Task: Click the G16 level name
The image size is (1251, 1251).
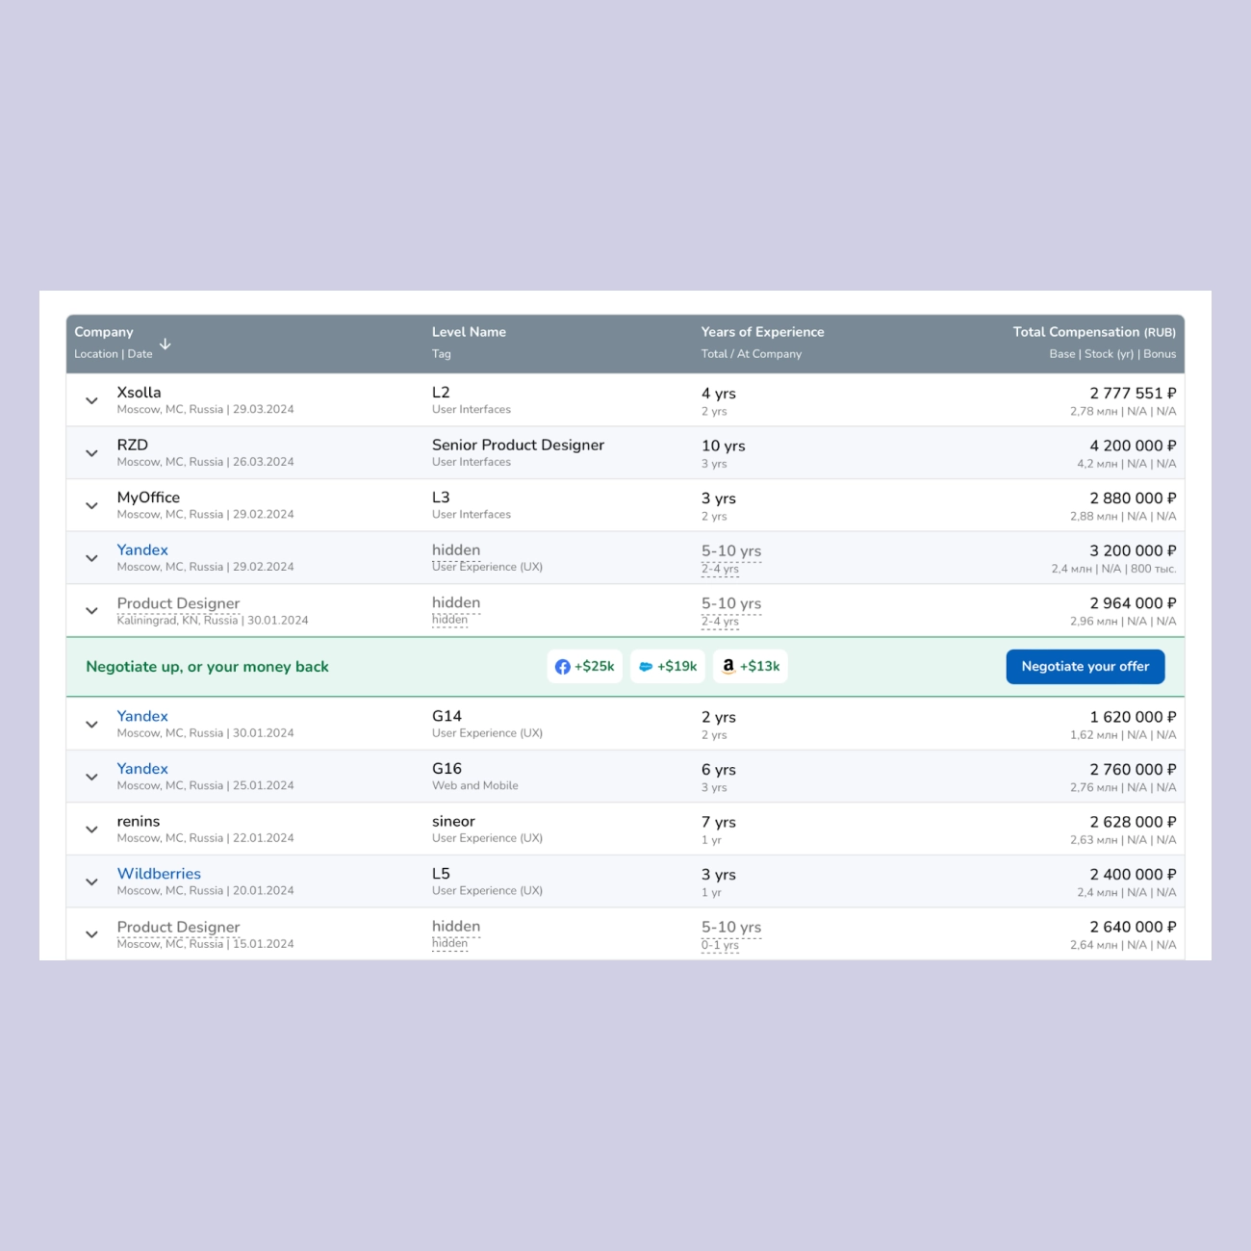Action: 447,769
